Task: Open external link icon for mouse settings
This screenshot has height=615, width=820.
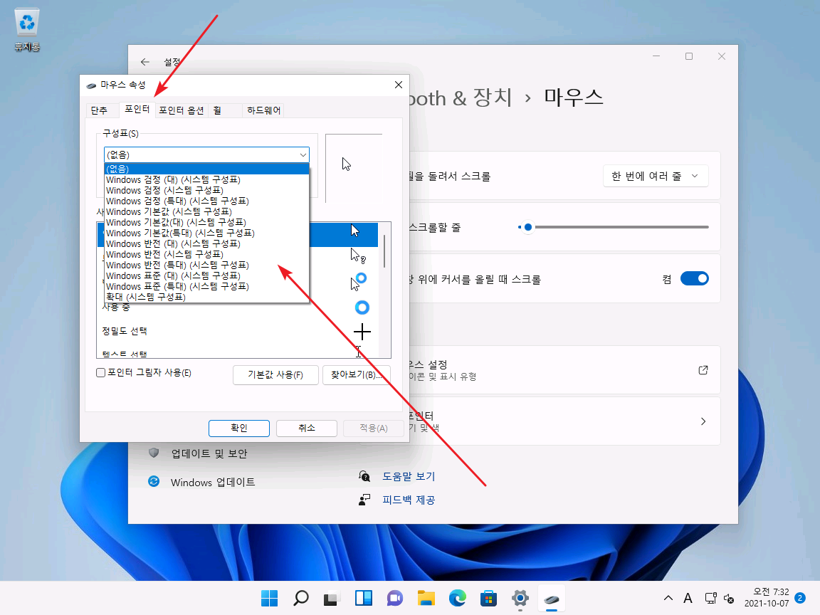Action: [703, 369]
